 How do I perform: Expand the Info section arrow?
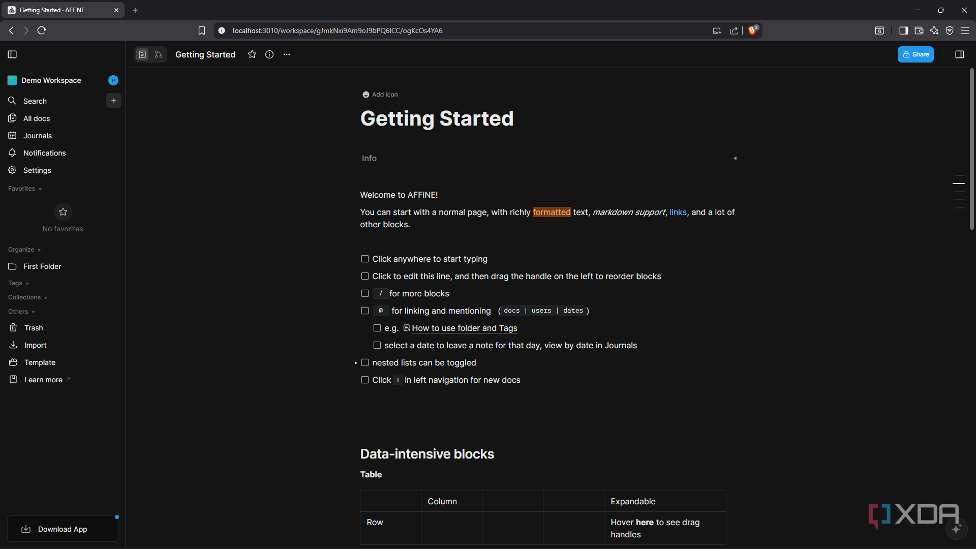pos(735,159)
